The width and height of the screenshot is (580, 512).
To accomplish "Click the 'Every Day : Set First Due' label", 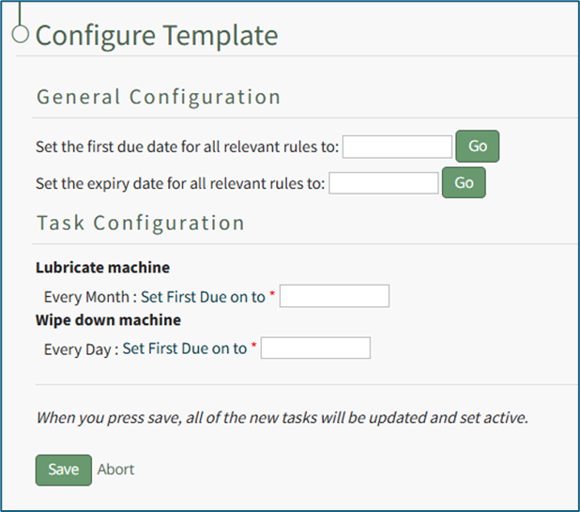I will click(145, 349).
